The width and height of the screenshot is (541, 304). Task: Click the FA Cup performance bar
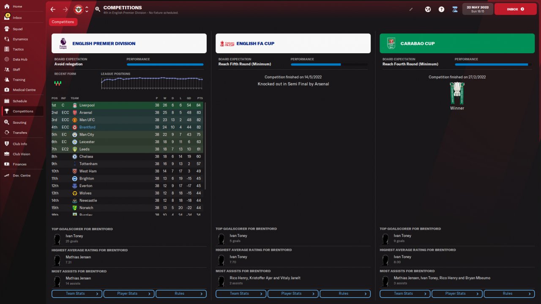pyautogui.click(x=329, y=65)
